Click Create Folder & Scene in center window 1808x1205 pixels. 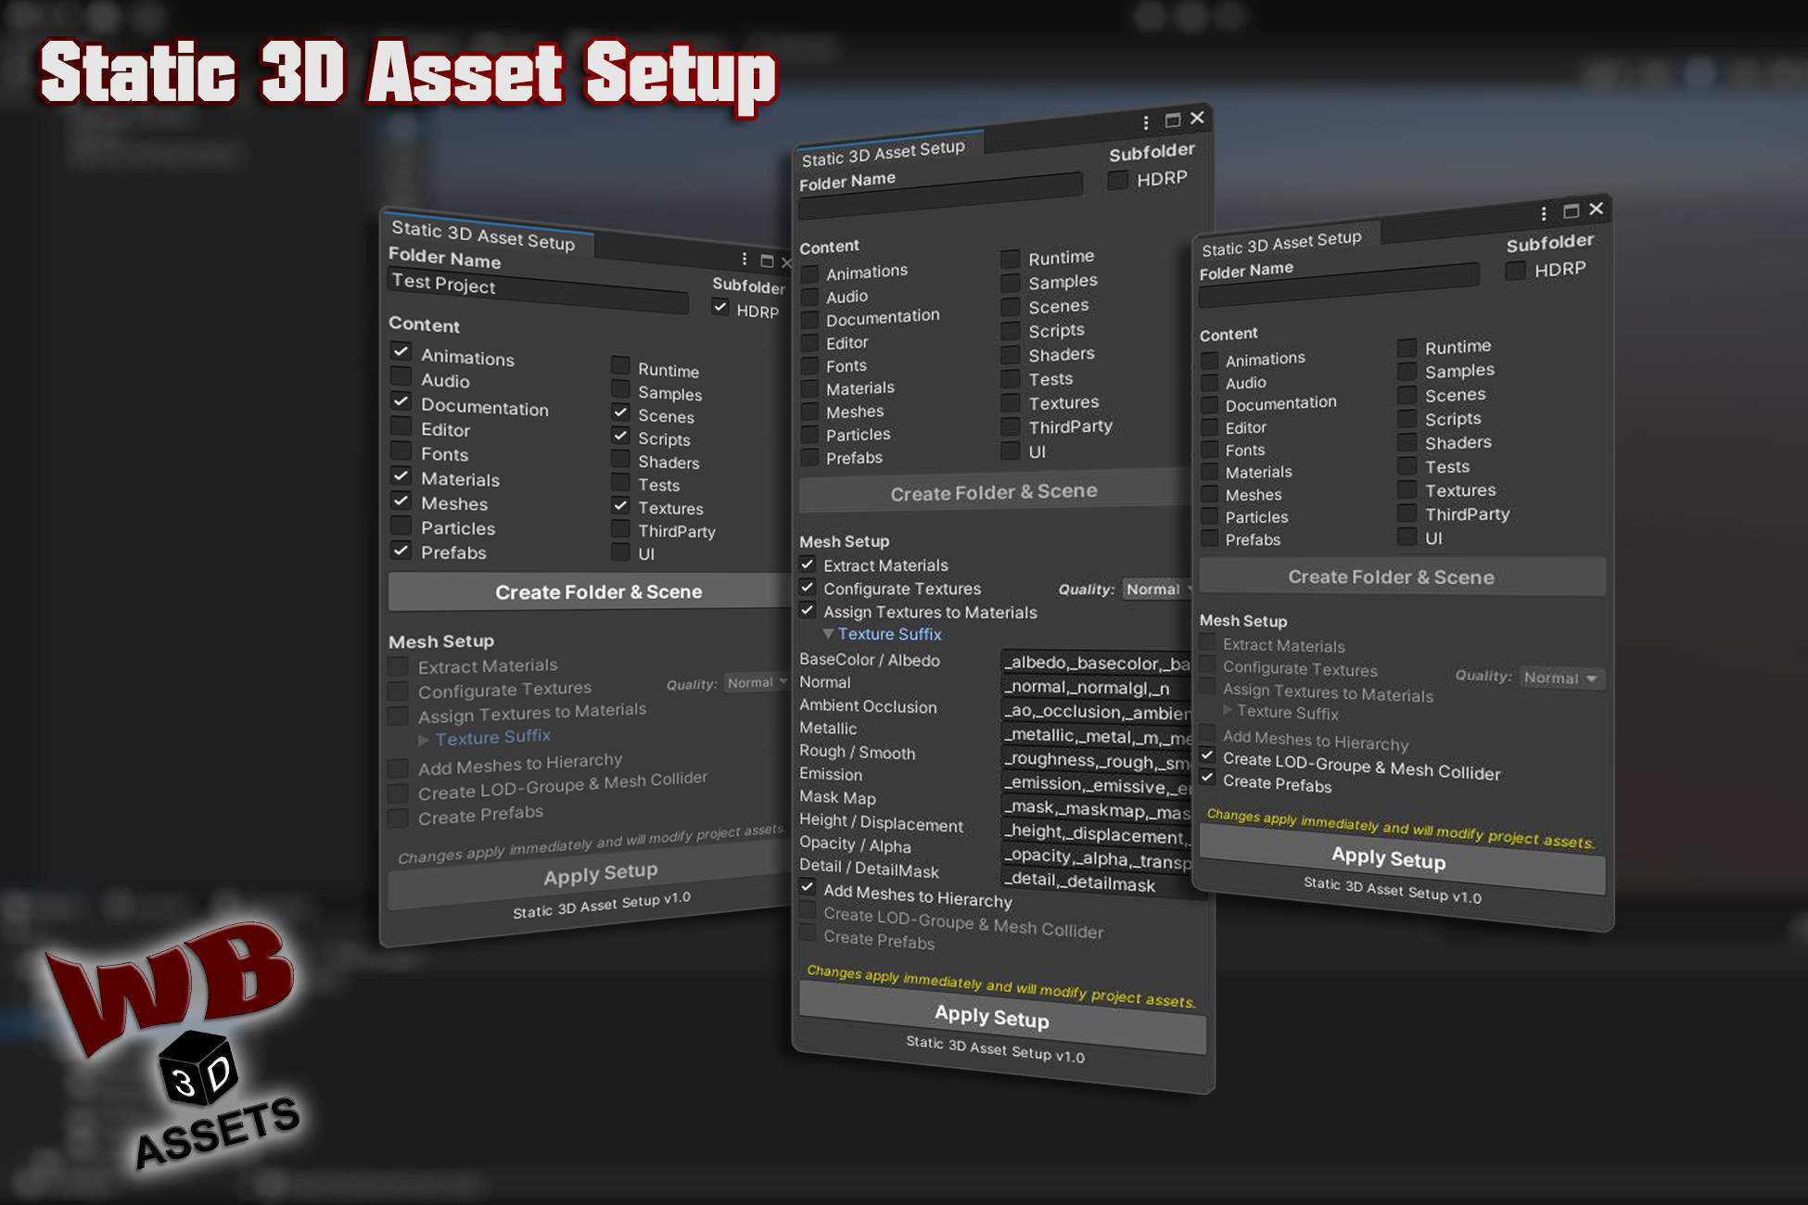pos(993,492)
